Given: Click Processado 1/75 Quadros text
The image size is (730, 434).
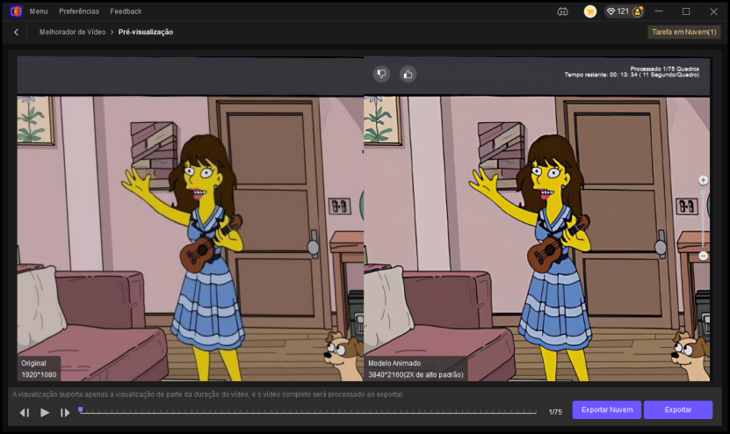Looking at the screenshot, I should 664,69.
